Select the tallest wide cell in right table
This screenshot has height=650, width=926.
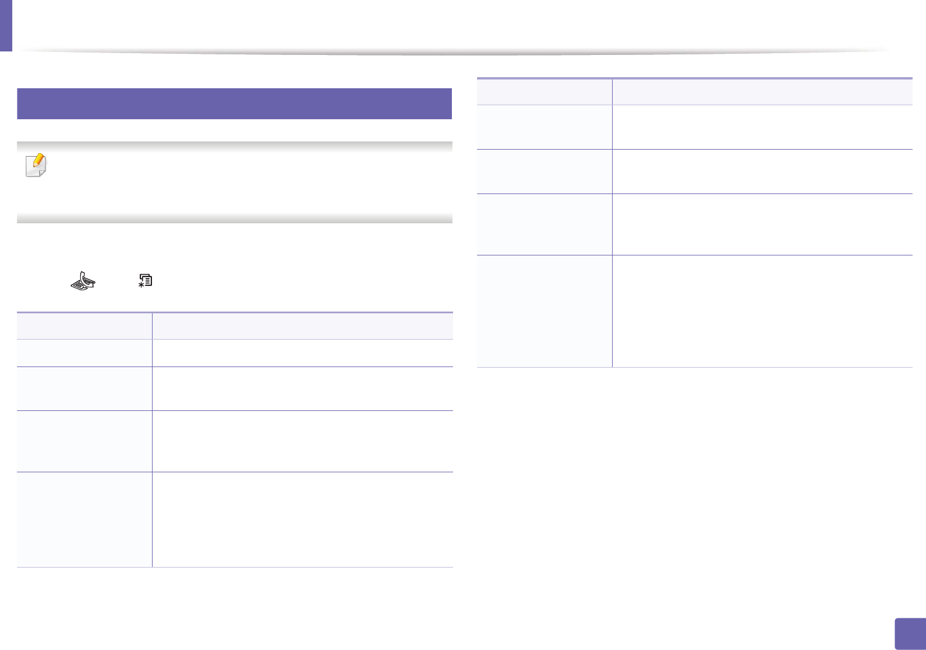click(762, 311)
